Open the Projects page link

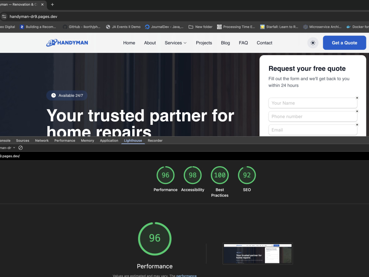pyautogui.click(x=204, y=43)
